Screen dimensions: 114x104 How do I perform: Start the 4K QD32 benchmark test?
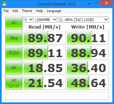tap(14, 83)
